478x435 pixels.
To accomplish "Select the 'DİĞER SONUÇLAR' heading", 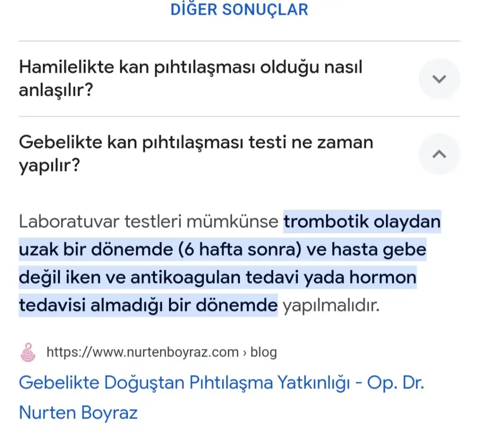I will 239,9.
